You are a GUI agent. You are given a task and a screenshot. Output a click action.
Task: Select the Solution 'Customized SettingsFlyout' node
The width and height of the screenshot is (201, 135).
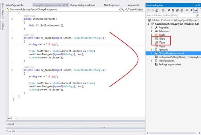(x=175, y=20)
